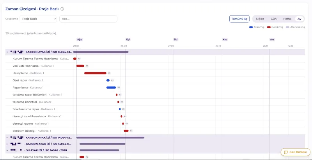Select the Hesaplama task row

155,73
